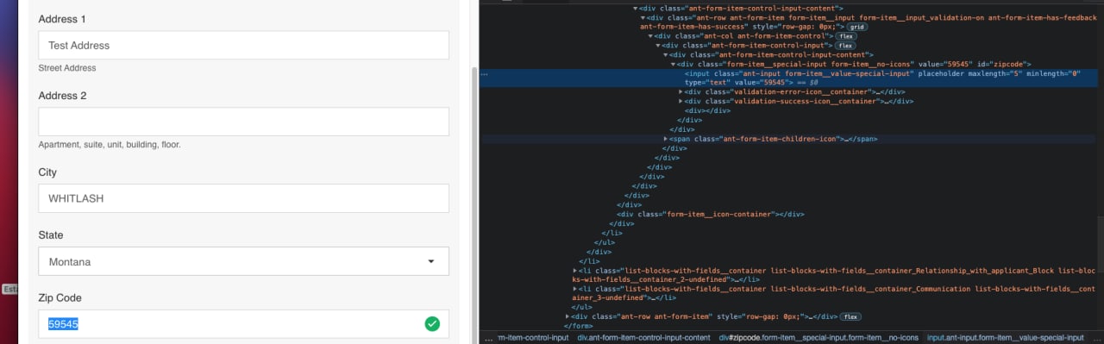Collapse the ant-col ant-form-item-control div

point(651,36)
